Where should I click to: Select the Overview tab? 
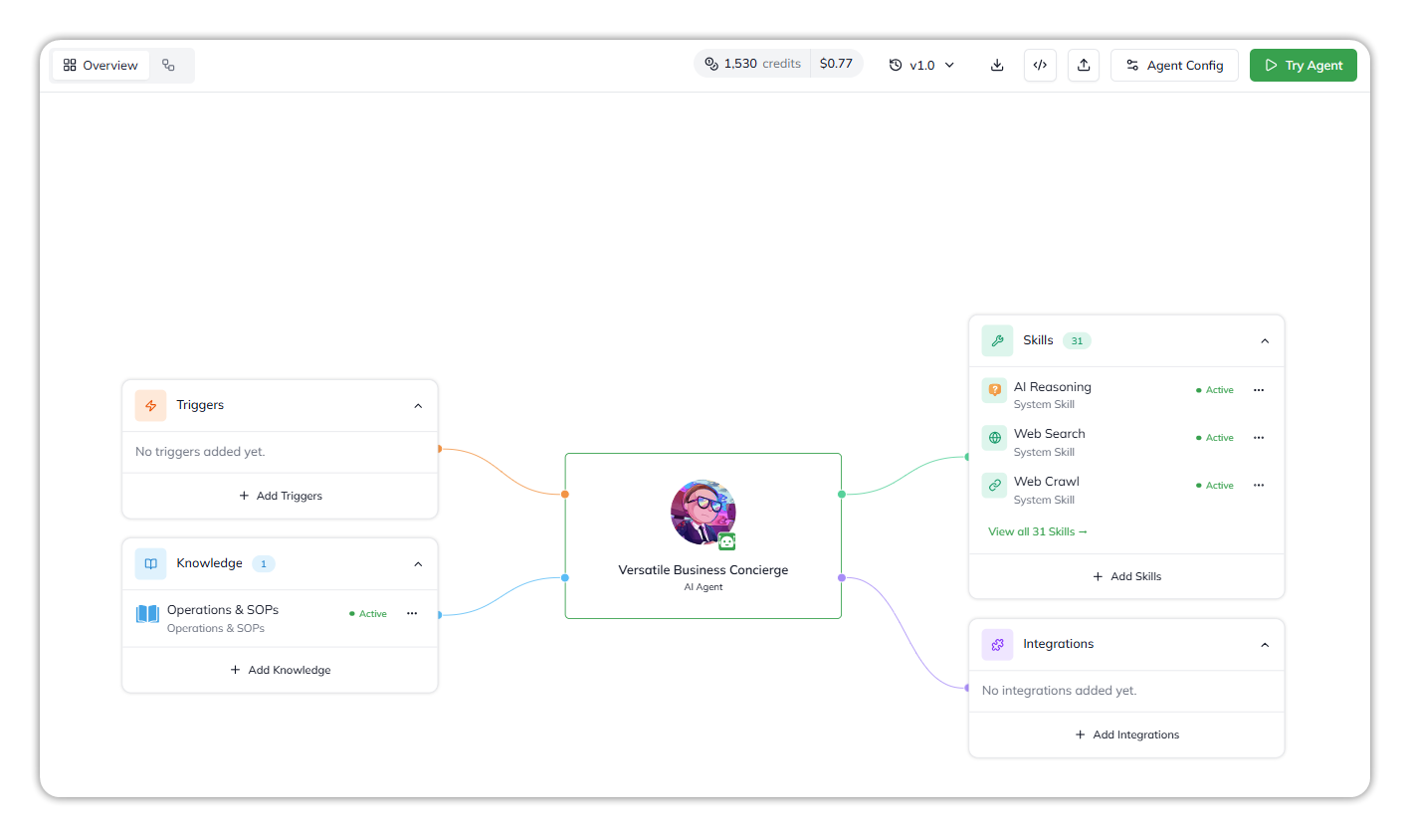101,66
